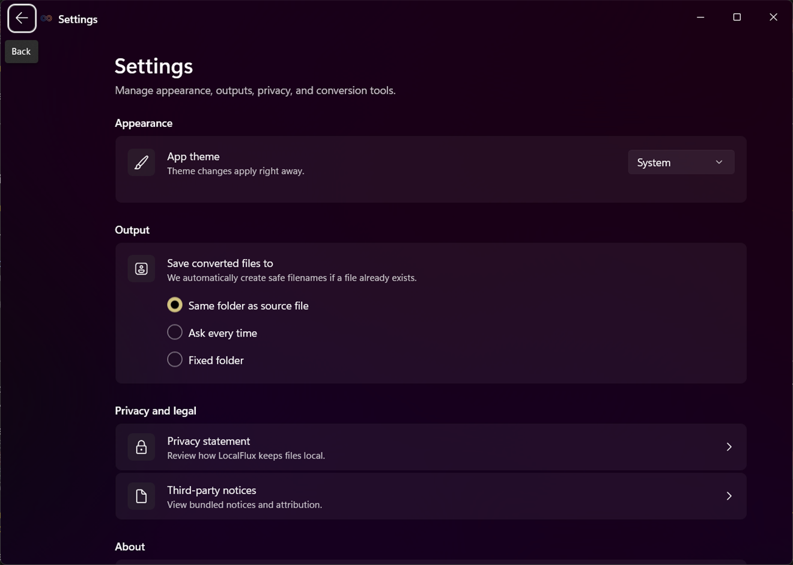Expand the Privacy statement chevron
The height and width of the screenshot is (565, 793).
(x=729, y=447)
